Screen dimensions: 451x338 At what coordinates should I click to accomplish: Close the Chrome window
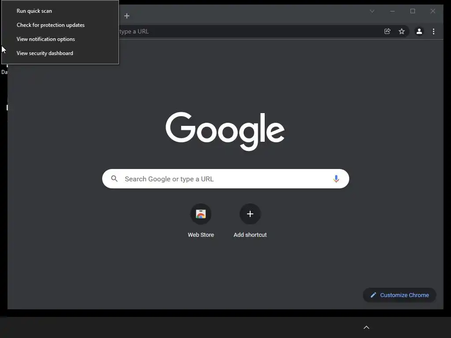pos(433,11)
